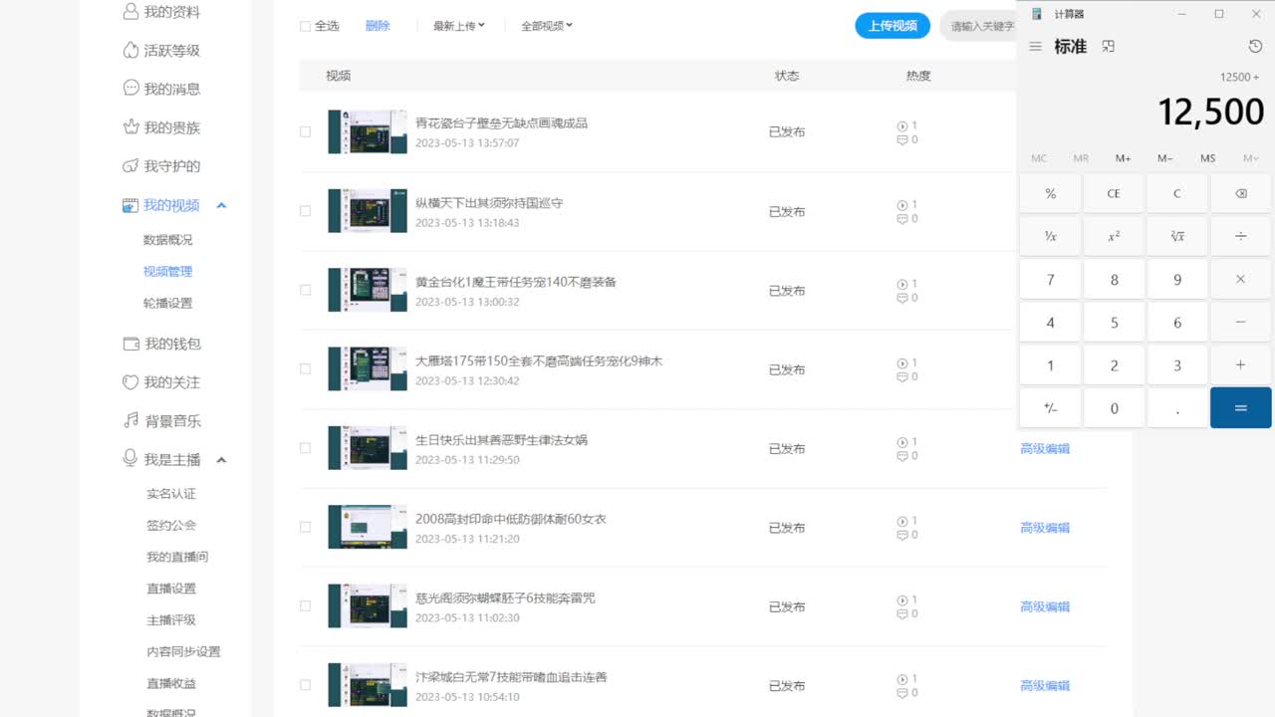Click the search keyword input field
Screen dimensions: 1275x717
(x=981, y=26)
